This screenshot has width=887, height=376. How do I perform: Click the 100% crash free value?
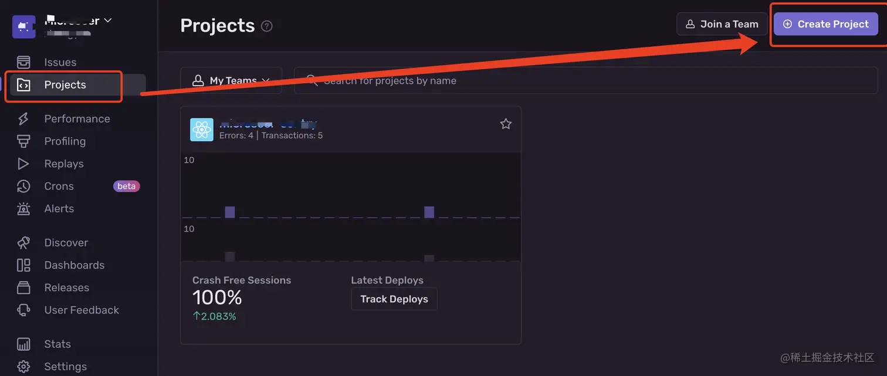click(217, 298)
